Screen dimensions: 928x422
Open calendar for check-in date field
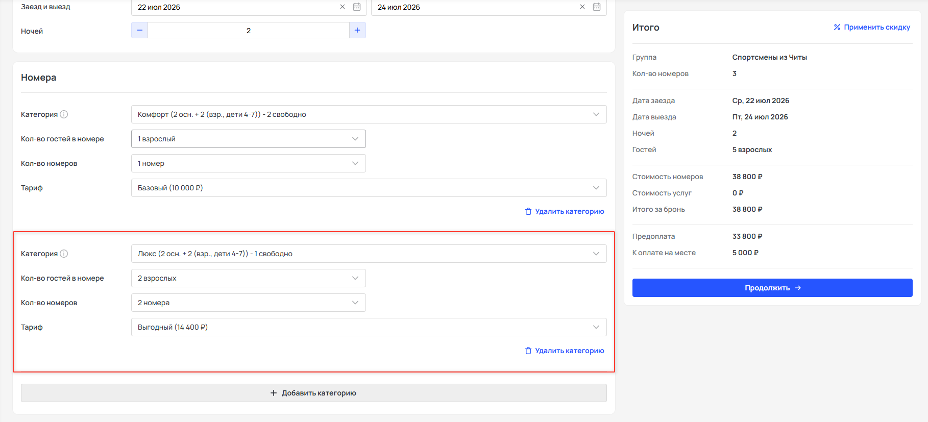pyautogui.click(x=357, y=7)
